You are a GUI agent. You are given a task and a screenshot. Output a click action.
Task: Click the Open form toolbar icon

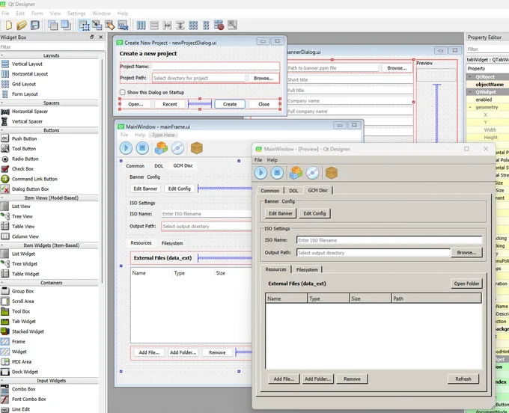click(x=22, y=25)
